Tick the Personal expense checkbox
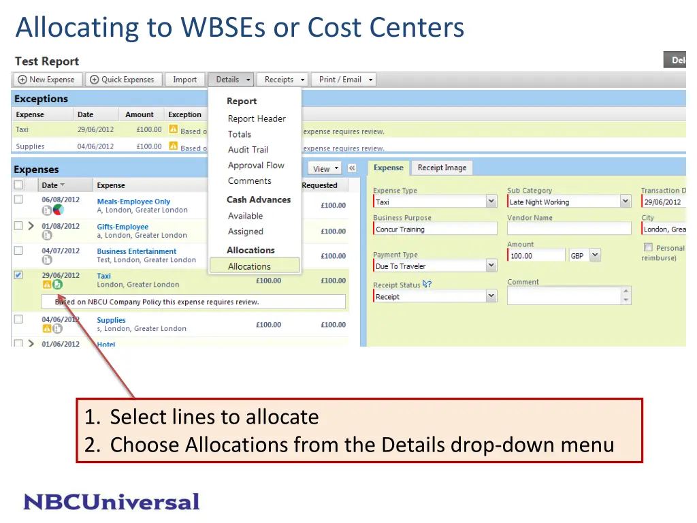697x523 pixels. [648, 248]
